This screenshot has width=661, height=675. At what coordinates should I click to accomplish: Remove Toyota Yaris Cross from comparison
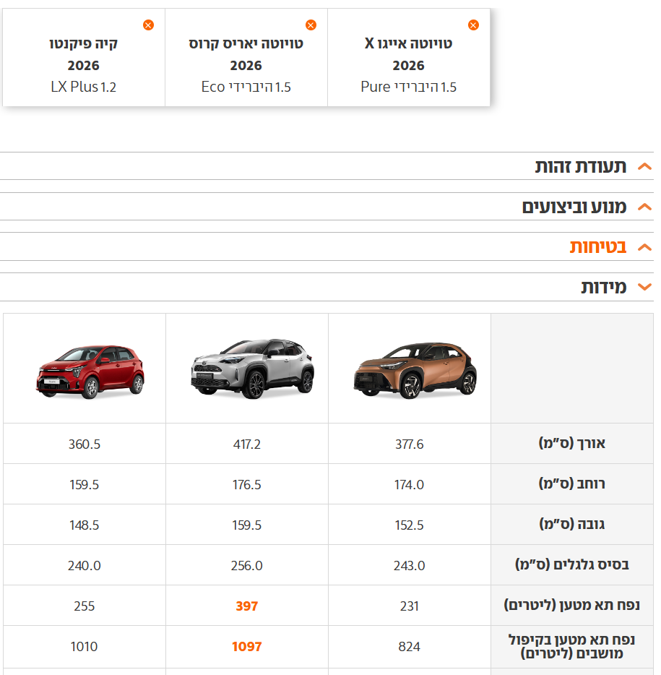point(311,25)
